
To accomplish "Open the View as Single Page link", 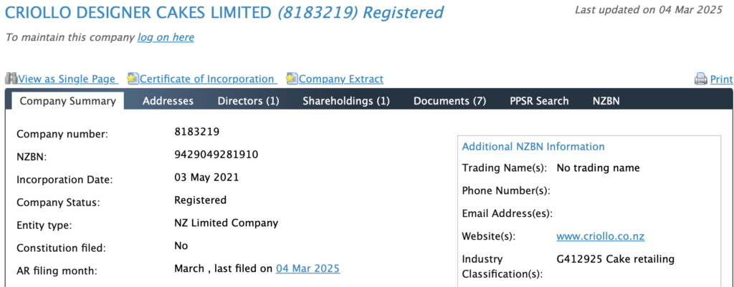I will point(67,79).
